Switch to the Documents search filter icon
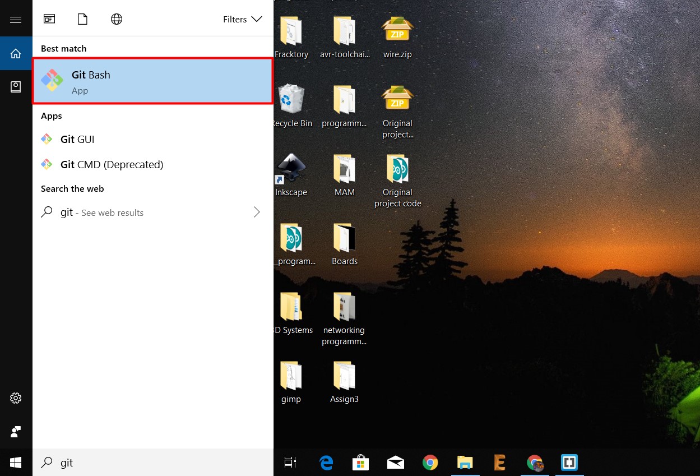This screenshot has width=700, height=476. (82, 19)
